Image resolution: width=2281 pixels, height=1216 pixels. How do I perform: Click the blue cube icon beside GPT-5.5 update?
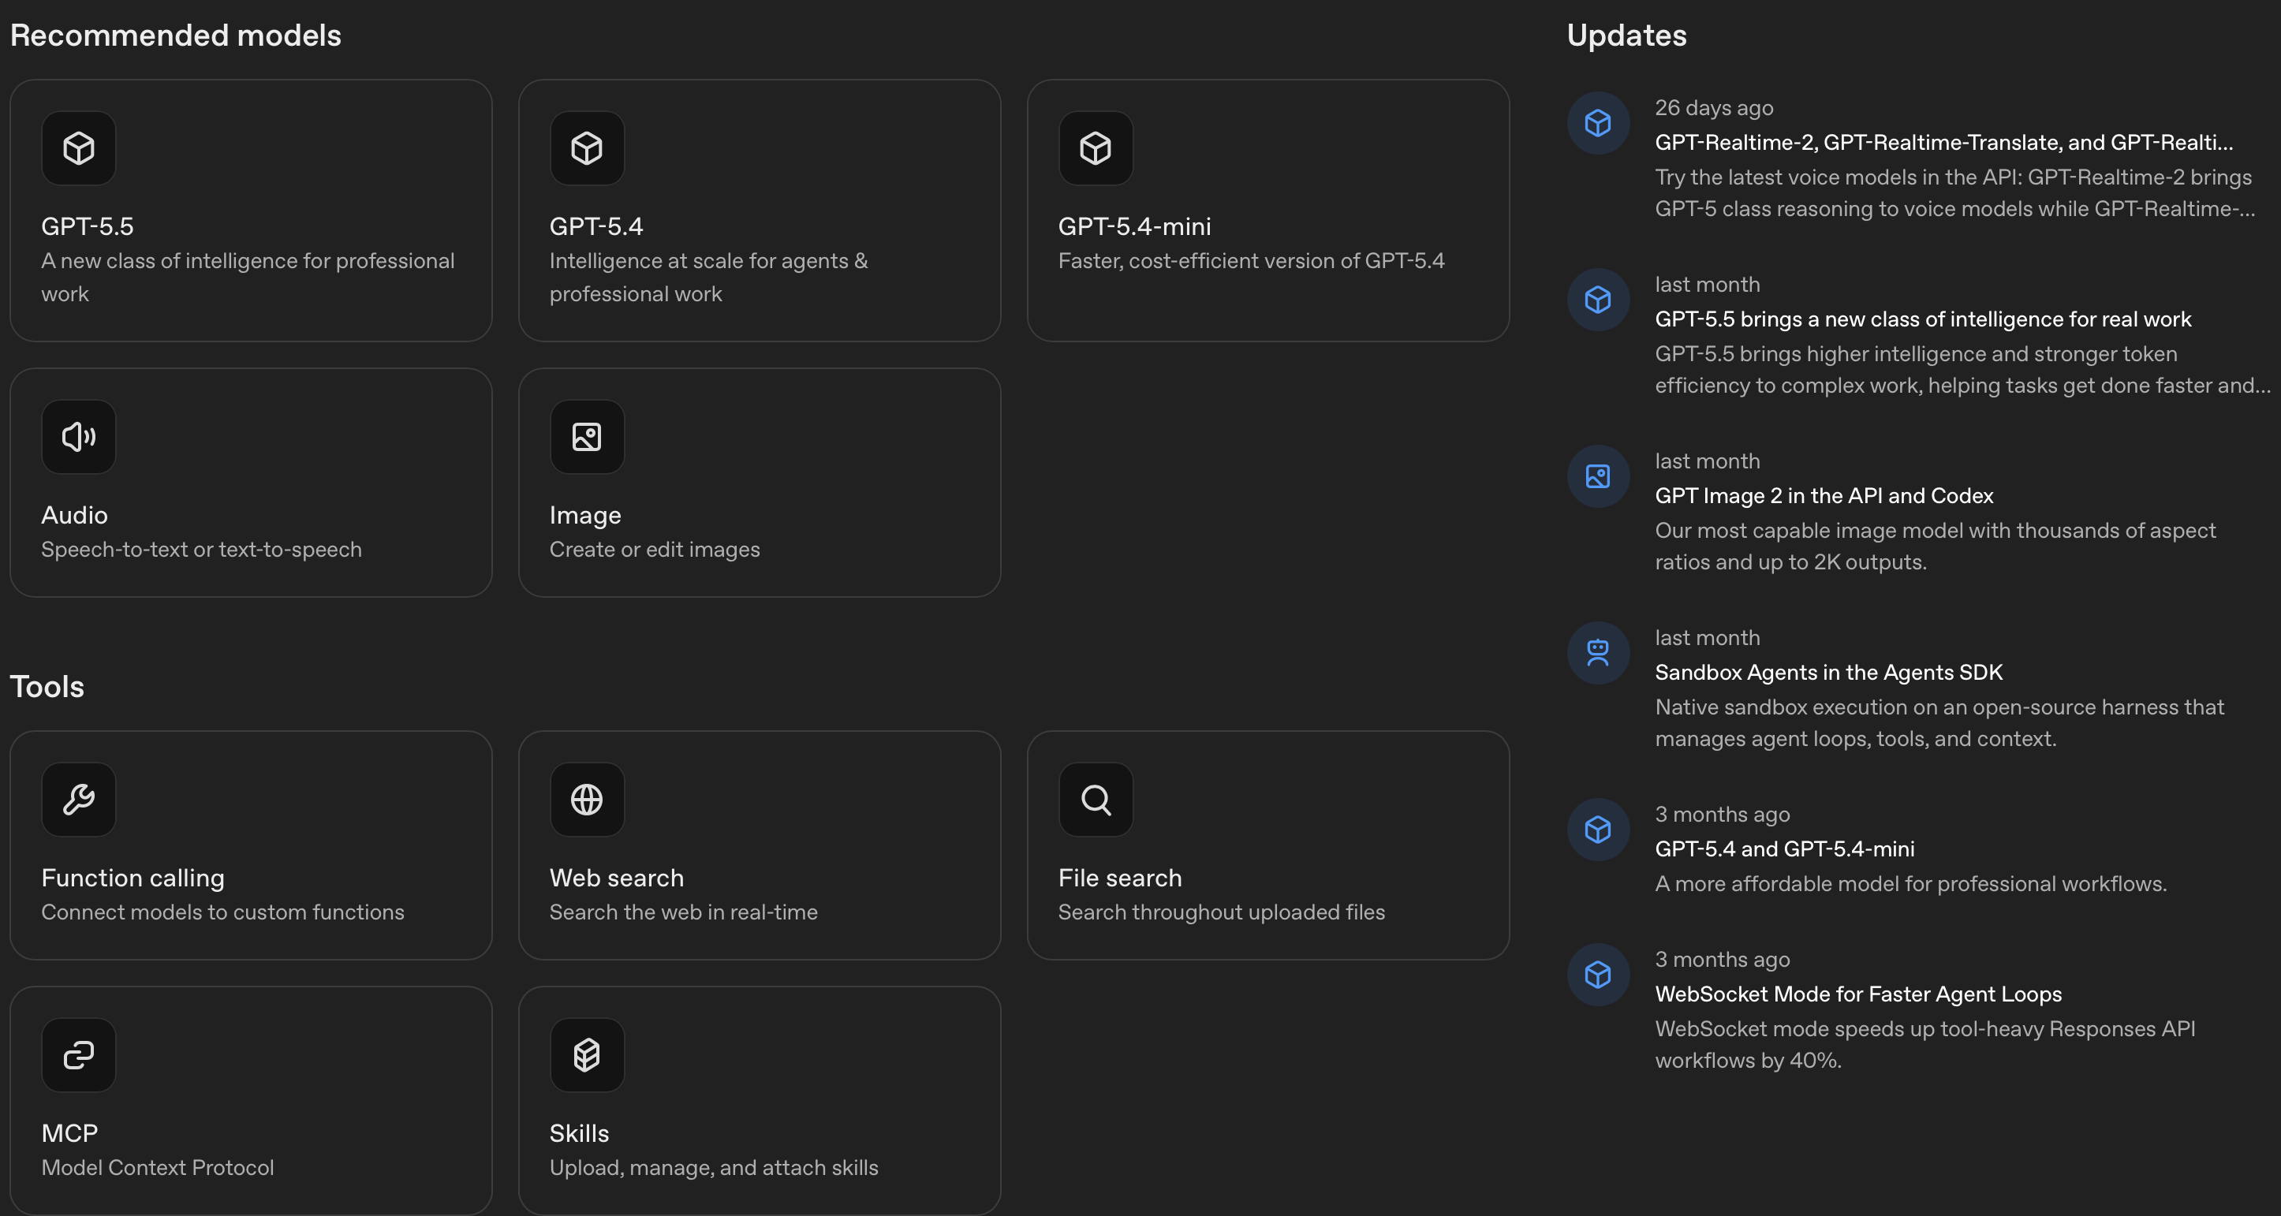coord(1598,299)
